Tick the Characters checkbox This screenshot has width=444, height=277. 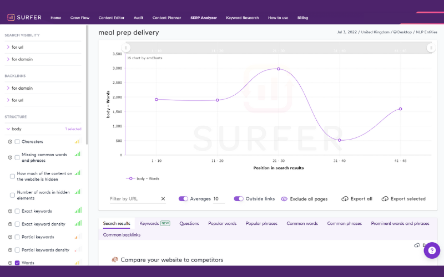[17, 142]
